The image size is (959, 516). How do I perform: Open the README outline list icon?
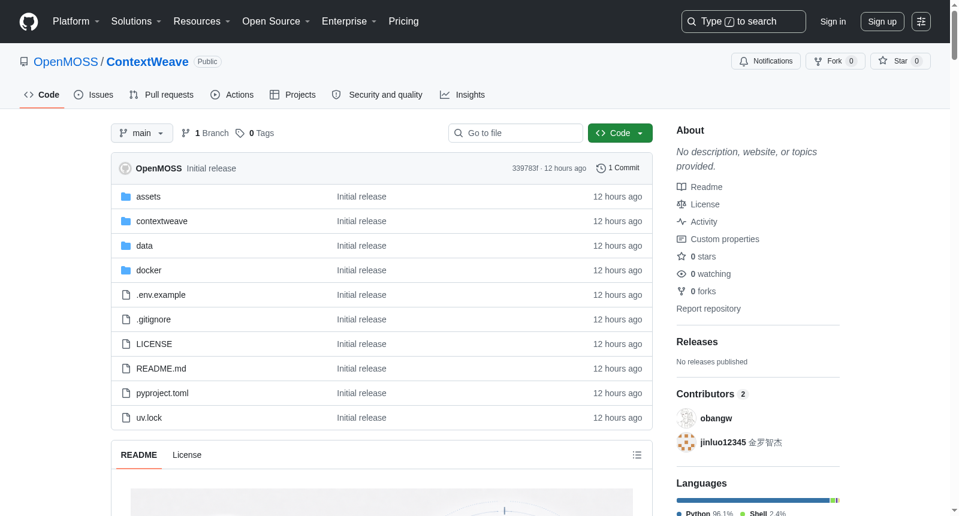click(637, 455)
